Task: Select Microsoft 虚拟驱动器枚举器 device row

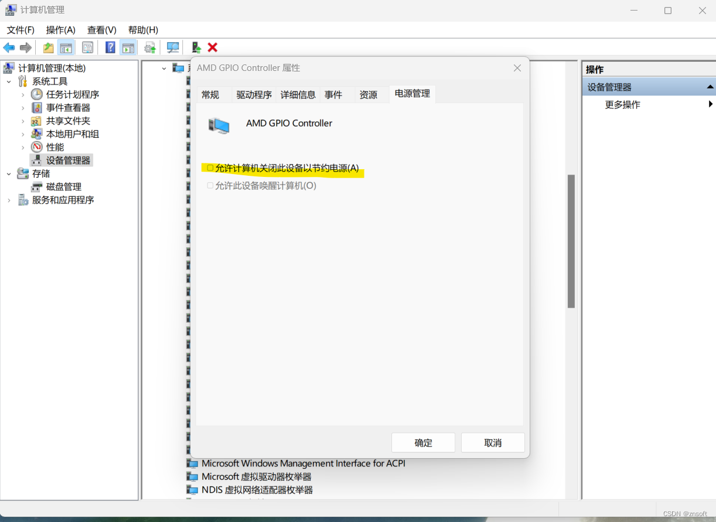Action: pyautogui.click(x=257, y=477)
